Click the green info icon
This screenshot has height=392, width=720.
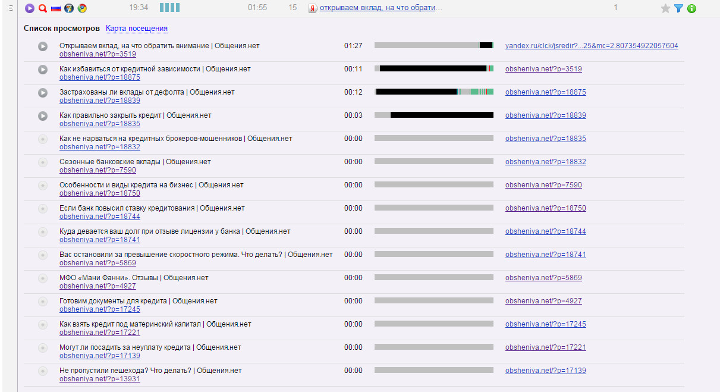pyautogui.click(x=691, y=8)
